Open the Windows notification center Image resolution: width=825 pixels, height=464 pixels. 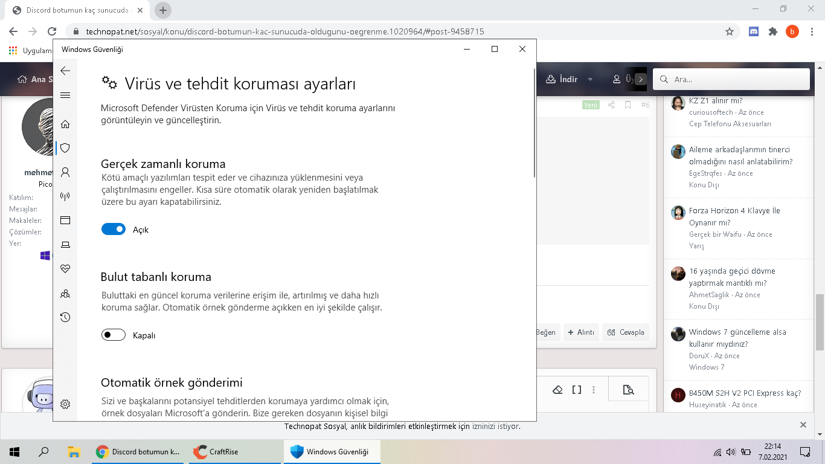pyautogui.click(x=804, y=451)
